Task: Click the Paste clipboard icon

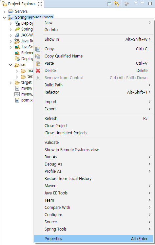Action: tap(38, 63)
